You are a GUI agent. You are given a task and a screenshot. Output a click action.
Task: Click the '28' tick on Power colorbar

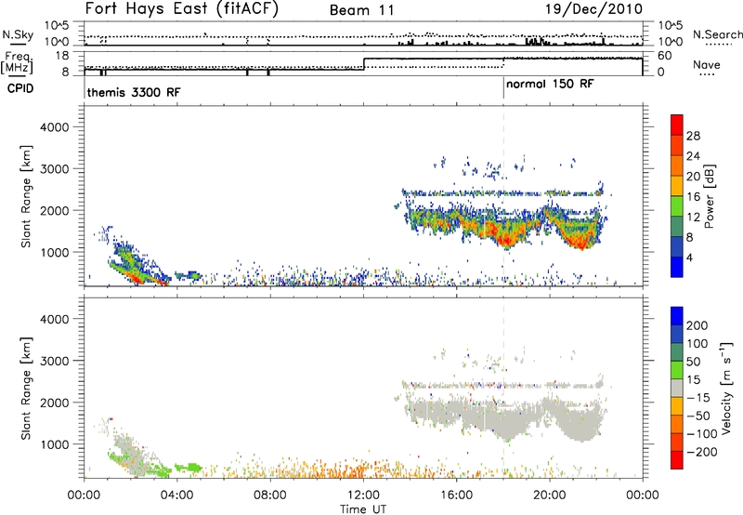[x=693, y=136]
